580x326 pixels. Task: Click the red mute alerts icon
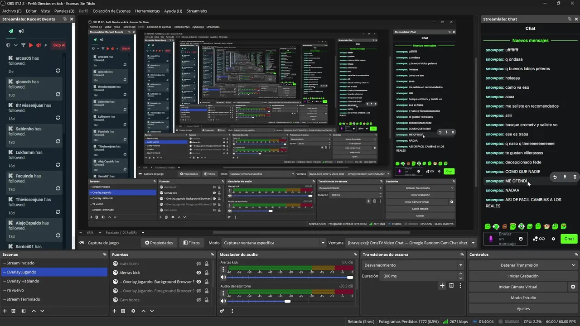pyautogui.click(x=39, y=45)
